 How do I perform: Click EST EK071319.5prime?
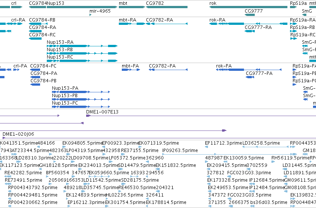(159, 143)
